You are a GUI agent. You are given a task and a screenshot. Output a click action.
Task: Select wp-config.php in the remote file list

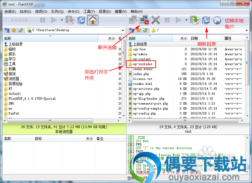145,114
